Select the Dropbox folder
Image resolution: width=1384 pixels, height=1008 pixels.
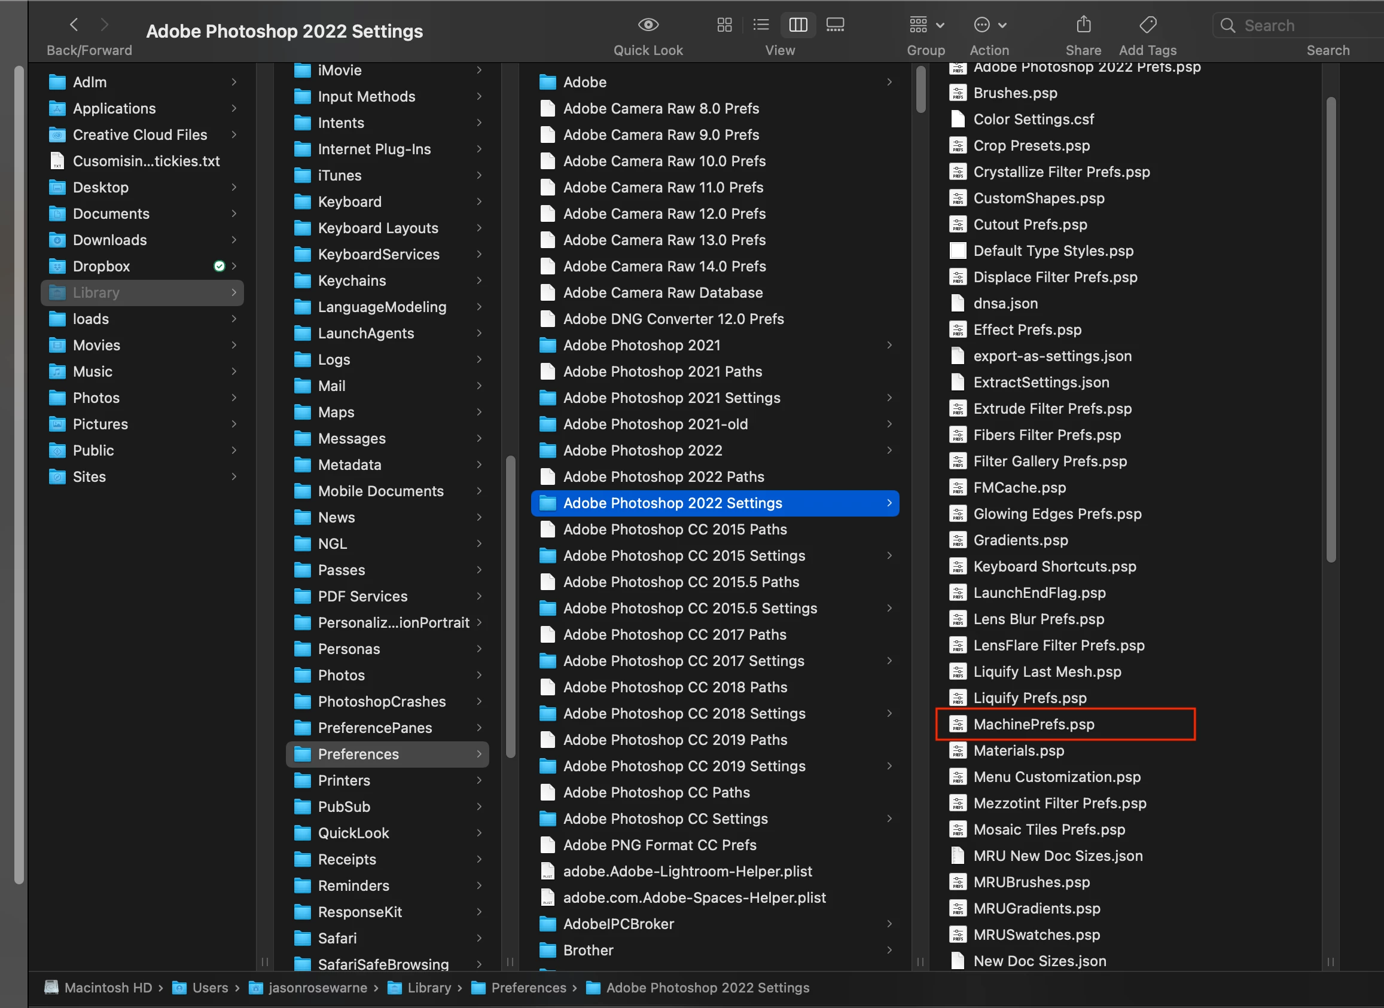[101, 266]
